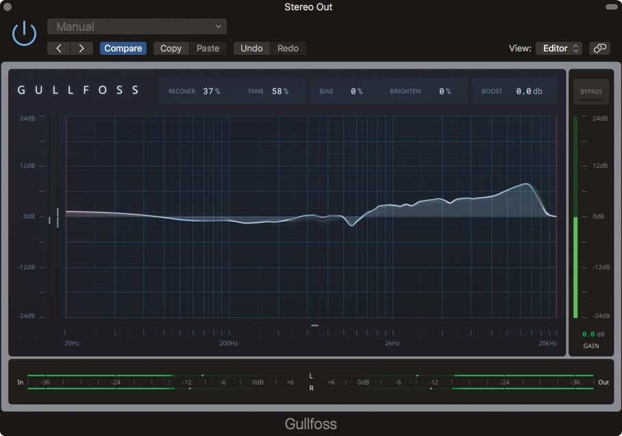
Task: Open the View Editor dropdown
Action: coord(560,49)
